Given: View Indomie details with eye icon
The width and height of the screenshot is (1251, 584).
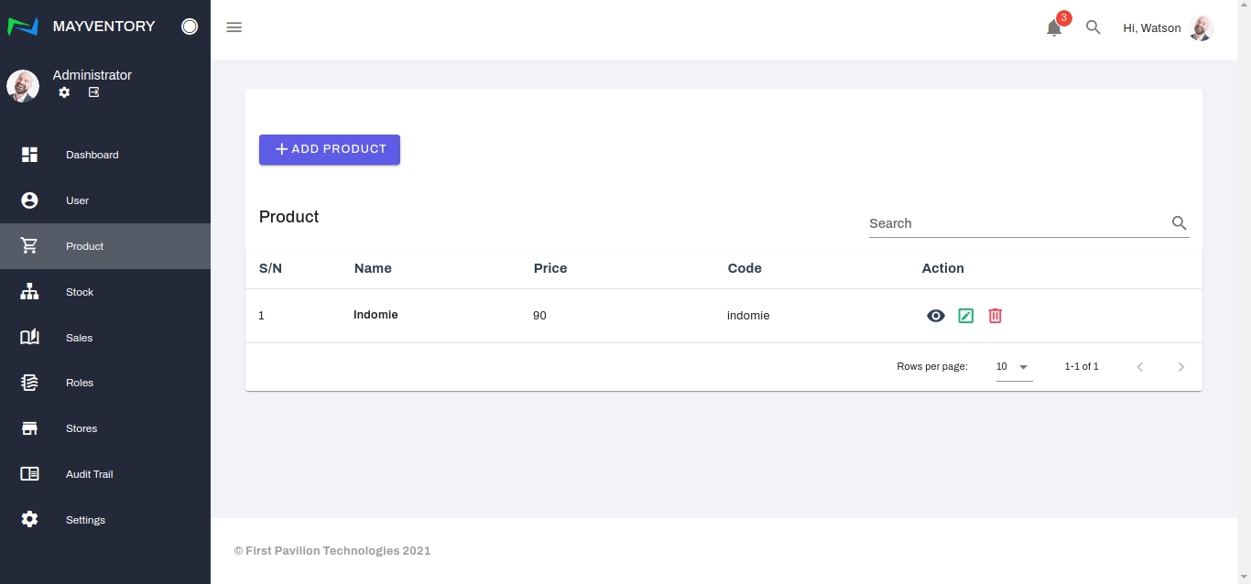Looking at the screenshot, I should (935, 316).
